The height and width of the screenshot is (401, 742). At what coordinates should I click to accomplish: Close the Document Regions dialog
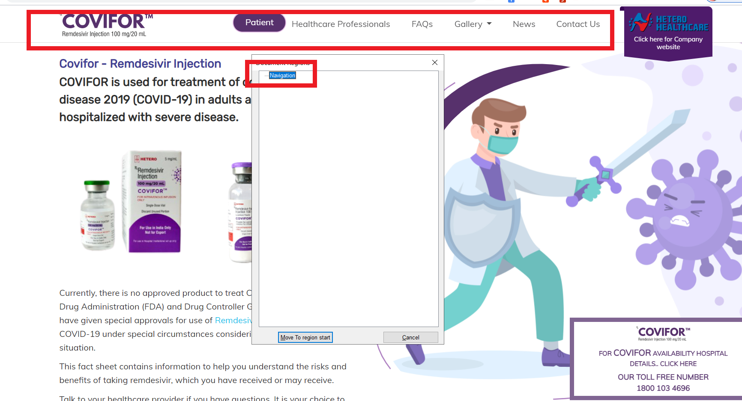coord(435,62)
